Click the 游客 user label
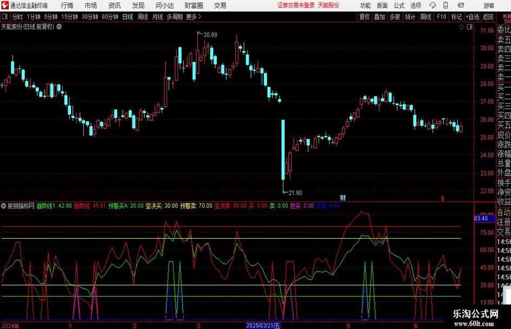This screenshot has width=511, height=329. point(488,5)
